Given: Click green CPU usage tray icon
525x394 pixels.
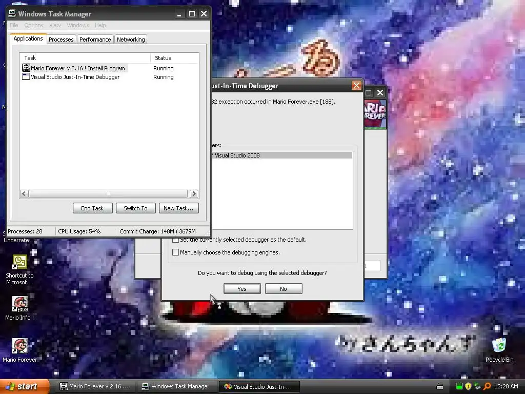Looking at the screenshot, I should 459,386.
